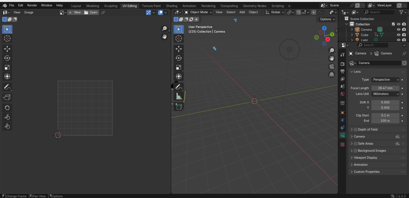The width and height of the screenshot is (409, 198).
Task: Open the Object Mode dropdown
Action: 198,12
